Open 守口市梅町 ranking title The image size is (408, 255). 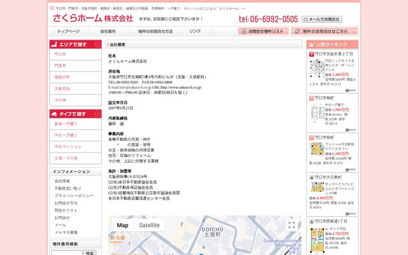pyautogui.click(x=324, y=98)
